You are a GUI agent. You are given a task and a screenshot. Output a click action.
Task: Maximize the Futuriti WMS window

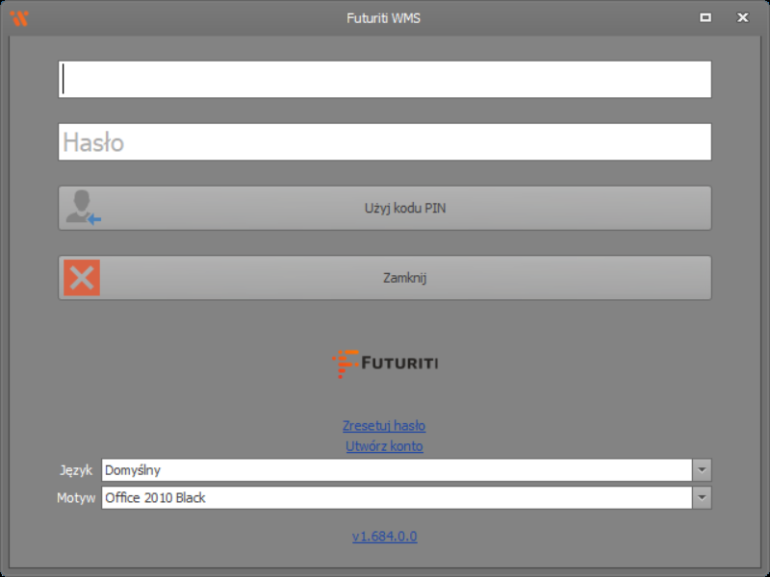706,17
